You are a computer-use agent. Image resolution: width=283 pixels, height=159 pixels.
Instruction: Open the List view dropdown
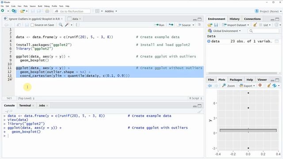(x=265, y=25)
